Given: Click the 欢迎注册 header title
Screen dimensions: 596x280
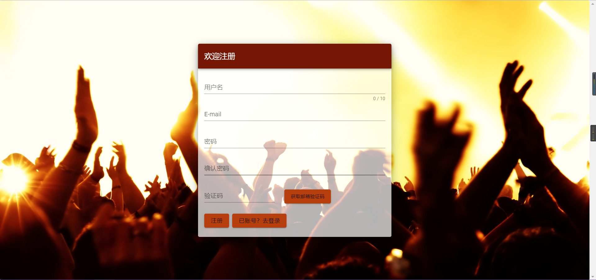Looking at the screenshot, I should (x=220, y=56).
